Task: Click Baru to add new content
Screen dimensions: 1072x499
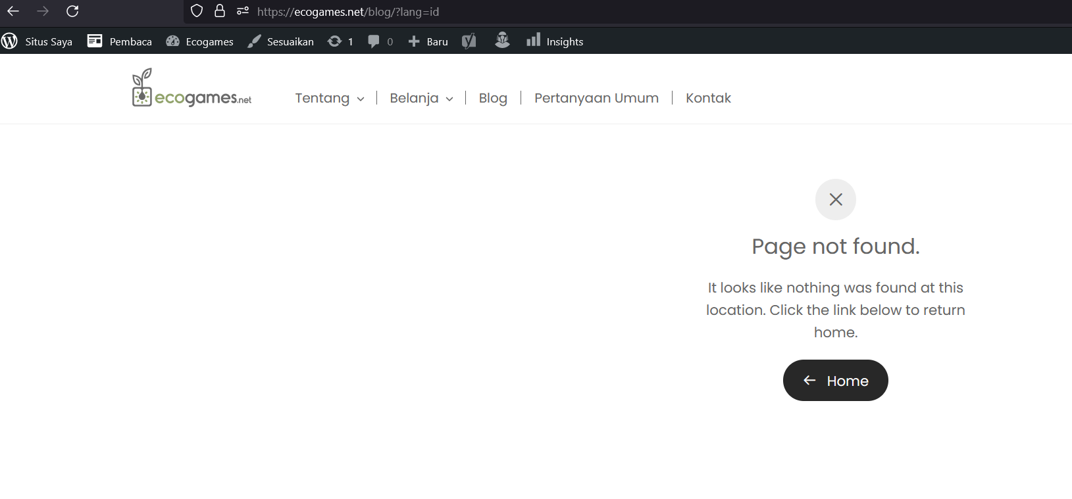Action: pos(428,41)
